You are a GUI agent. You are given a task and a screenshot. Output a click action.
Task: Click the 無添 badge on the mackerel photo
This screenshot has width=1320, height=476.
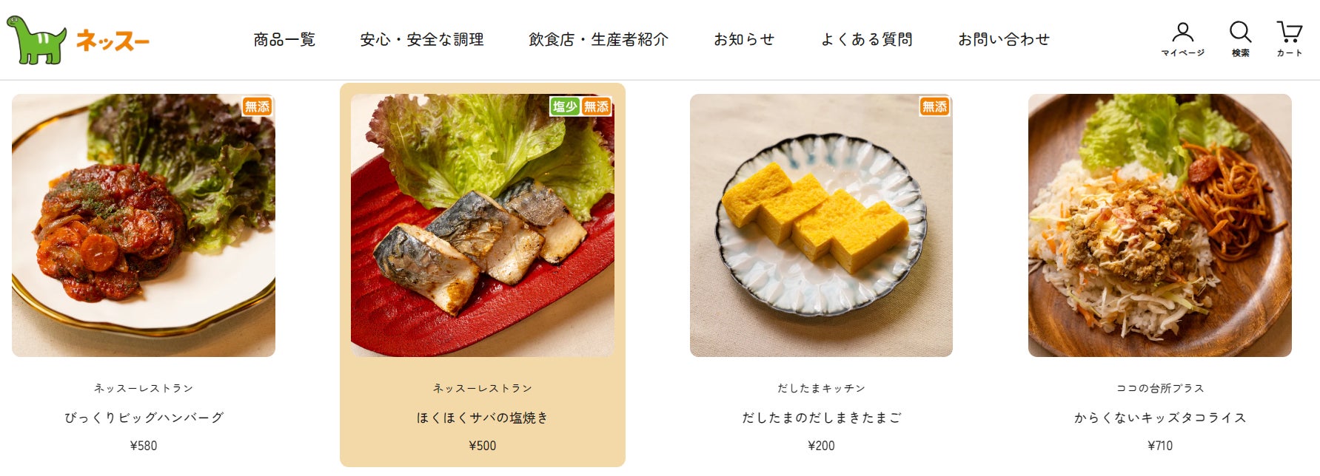pos(596,106)
